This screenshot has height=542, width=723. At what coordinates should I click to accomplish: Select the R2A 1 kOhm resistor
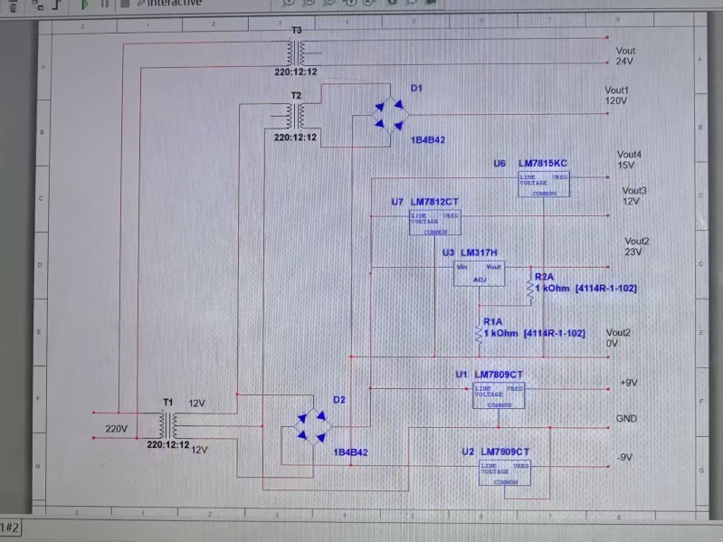click(x=530, y=288)
